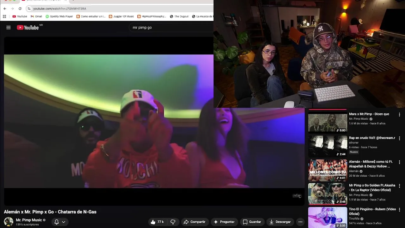The image size is (405, 228).
Task: Open Juggler Of Music bookmark
Action: [121, 16]
